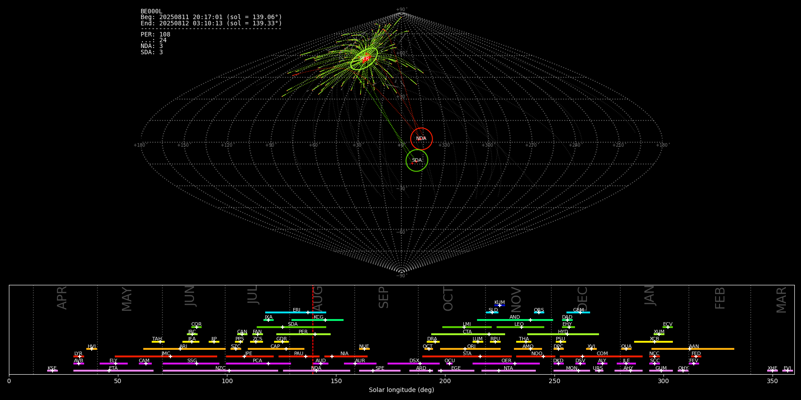Click the cyan ERI shower bar
The height and width of the screenshot is (400, 801).
coord(295,312)
